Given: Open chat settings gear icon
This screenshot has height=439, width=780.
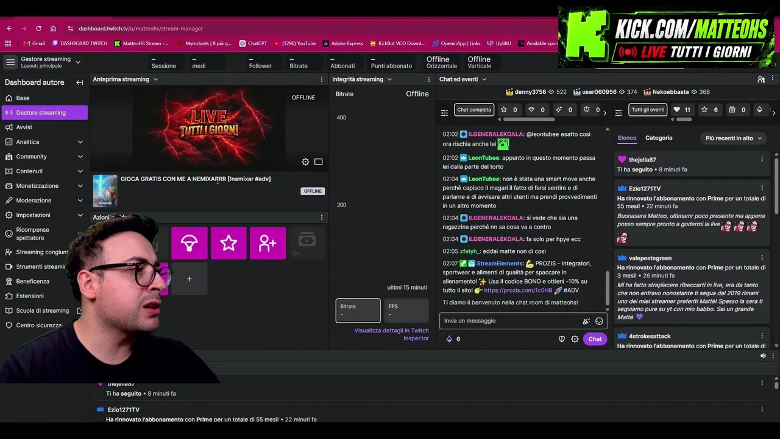Looking at the screenshot, I should pos(575,339).
